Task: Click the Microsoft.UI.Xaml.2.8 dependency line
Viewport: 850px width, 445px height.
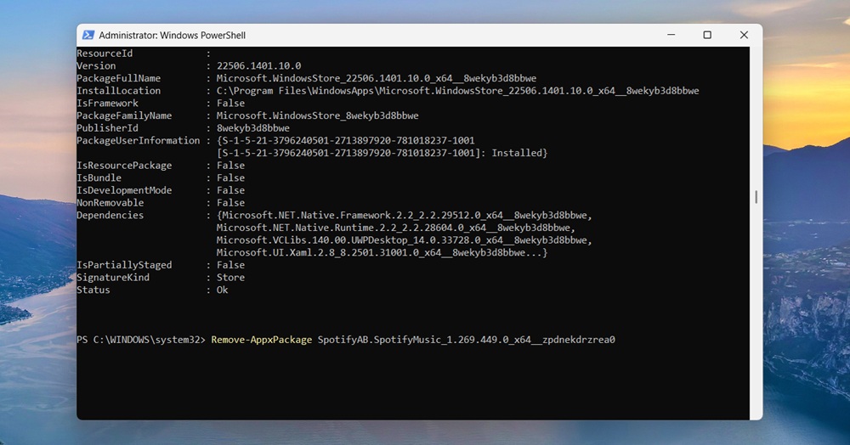Action: (382, 253)
